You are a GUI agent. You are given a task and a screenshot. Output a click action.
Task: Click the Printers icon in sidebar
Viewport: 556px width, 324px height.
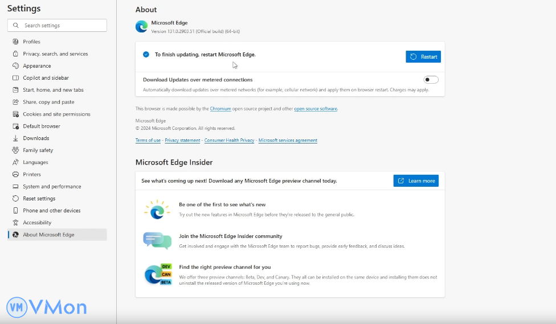tap(16, 175)
